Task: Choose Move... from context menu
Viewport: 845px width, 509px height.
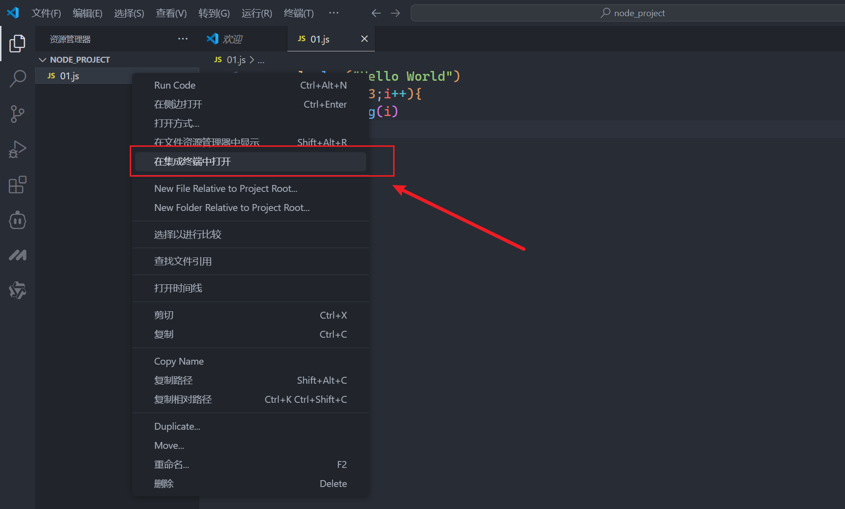Action: point(250,445)
